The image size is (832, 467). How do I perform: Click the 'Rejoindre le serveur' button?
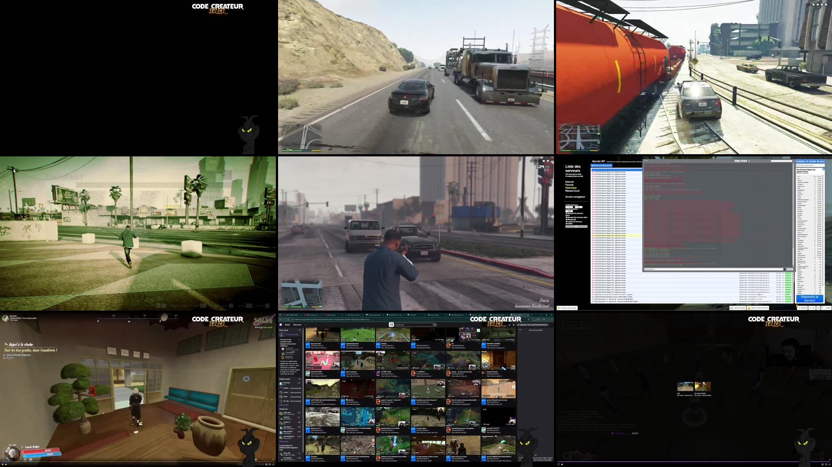pos(811,299)
